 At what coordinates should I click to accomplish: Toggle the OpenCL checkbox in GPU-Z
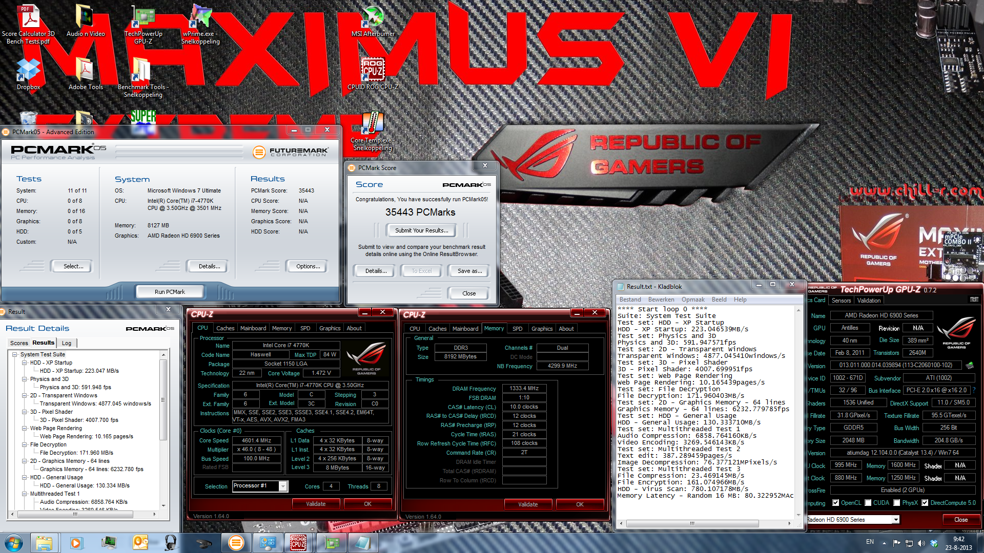[836, 503]
